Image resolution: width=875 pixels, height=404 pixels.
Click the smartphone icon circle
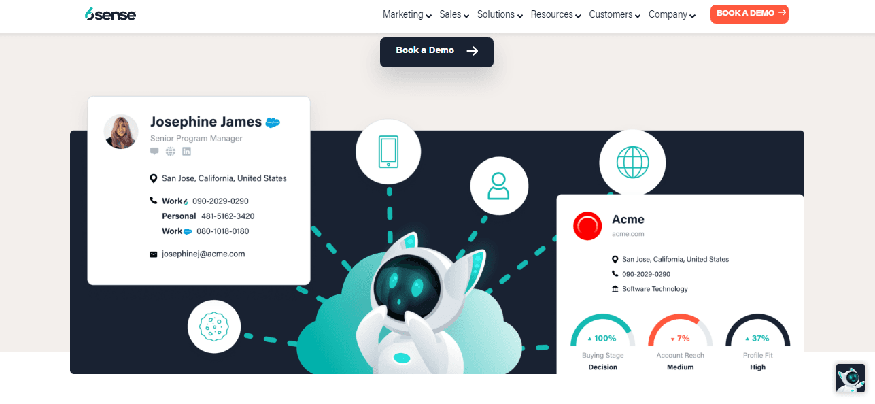[388, 152]
